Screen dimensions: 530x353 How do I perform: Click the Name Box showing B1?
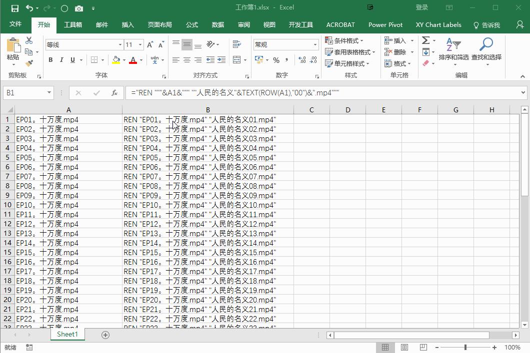(x=28, y=93)
